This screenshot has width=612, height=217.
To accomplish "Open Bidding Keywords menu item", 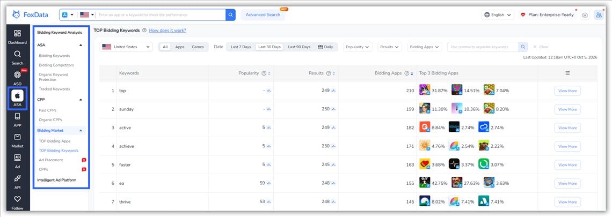I will 54,56.
